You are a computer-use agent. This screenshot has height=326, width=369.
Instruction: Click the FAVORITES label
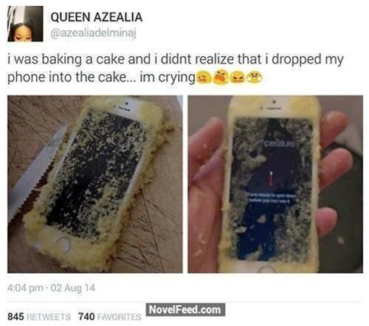pyautogui.click(x=119, y=316)
